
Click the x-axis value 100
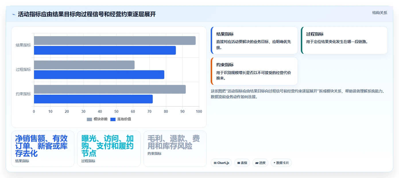click(199, 111)
